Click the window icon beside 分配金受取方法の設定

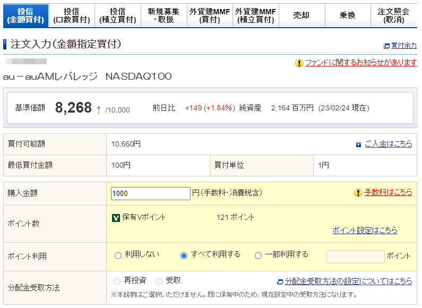pos(280,281)
